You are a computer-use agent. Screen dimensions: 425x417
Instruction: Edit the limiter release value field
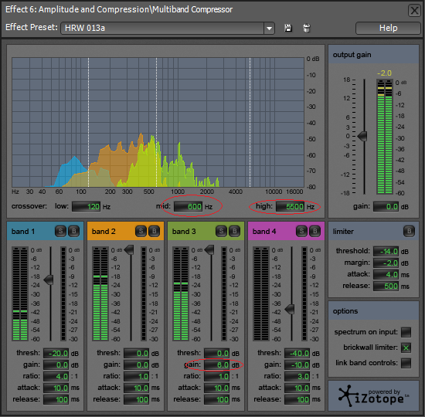click(386, 286)
